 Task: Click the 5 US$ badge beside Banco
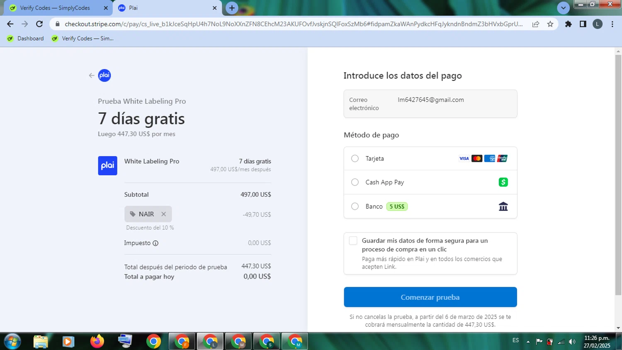397,206
